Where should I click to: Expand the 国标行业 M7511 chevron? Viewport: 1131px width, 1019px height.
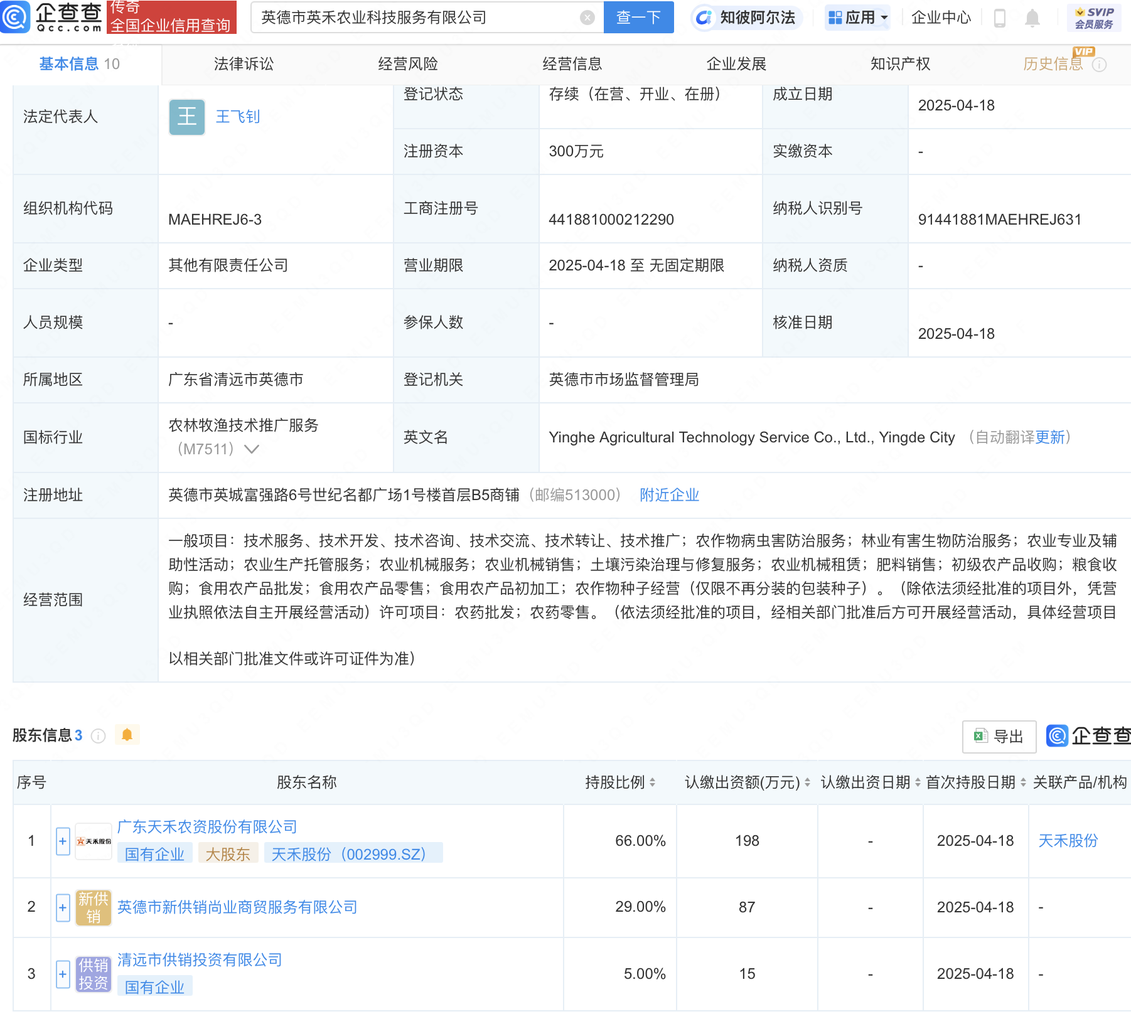pyautogui.click(x=251, y=449)
